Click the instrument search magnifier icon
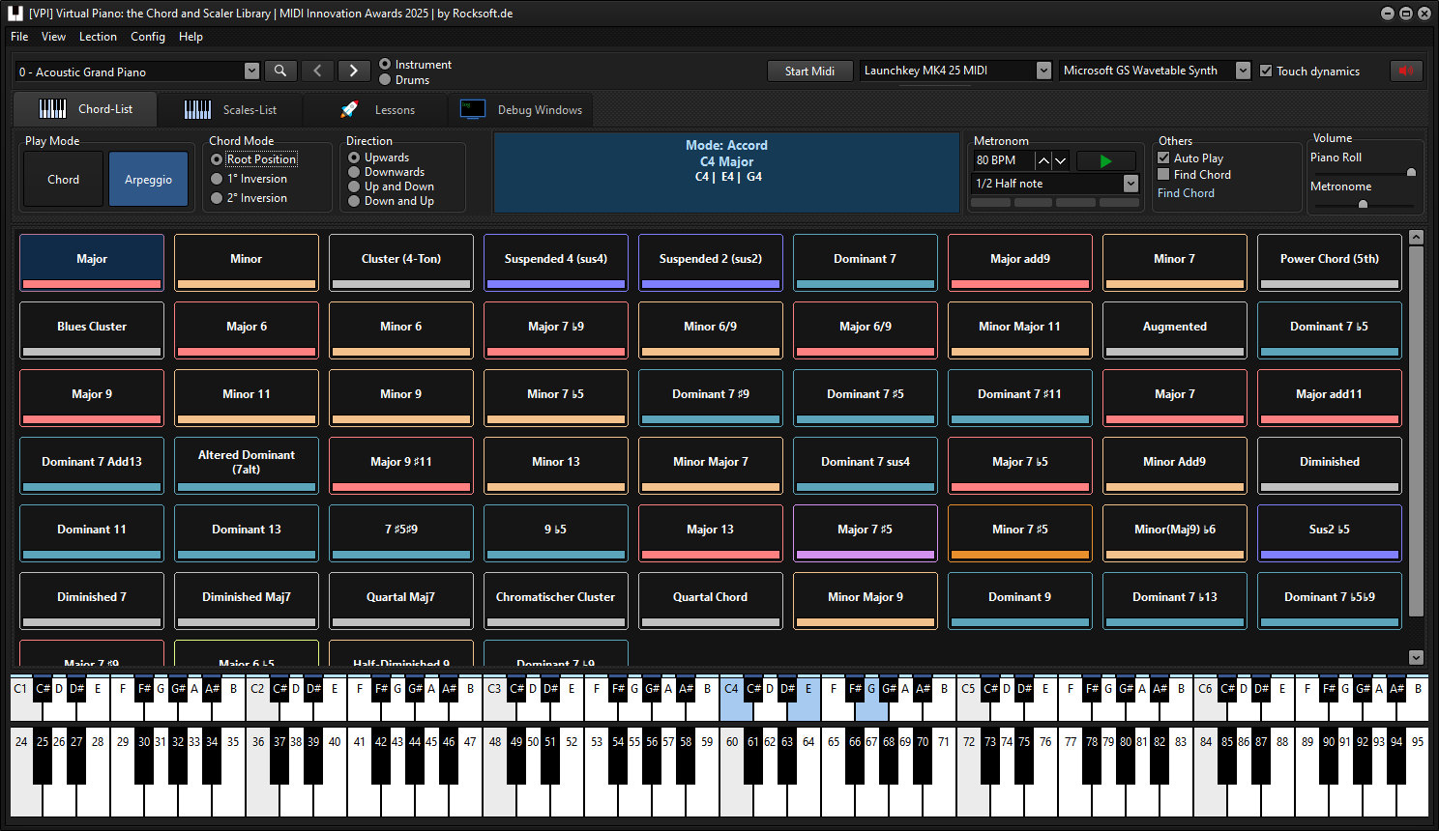Image resolution: width=1439 pixels, height=831 pixels. click(280, 71)
